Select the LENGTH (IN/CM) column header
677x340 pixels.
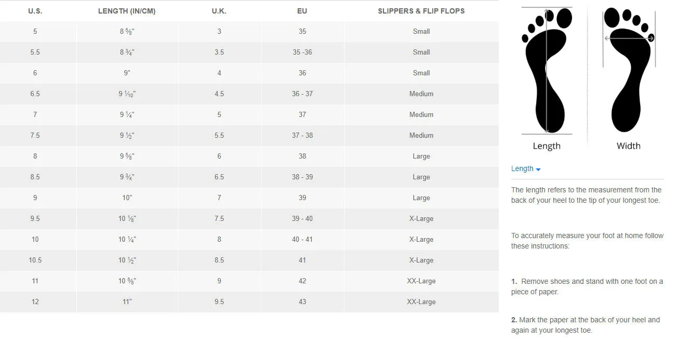click(127, 11)
